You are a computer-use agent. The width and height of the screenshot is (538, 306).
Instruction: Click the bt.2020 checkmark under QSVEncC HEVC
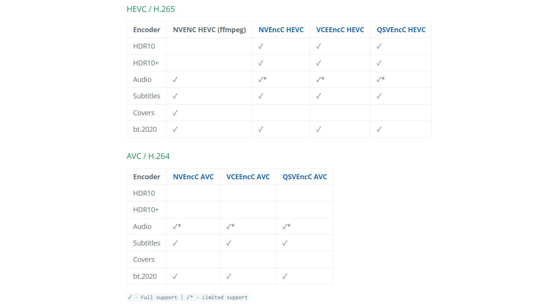pyautogui.click(x=379, y=129)
